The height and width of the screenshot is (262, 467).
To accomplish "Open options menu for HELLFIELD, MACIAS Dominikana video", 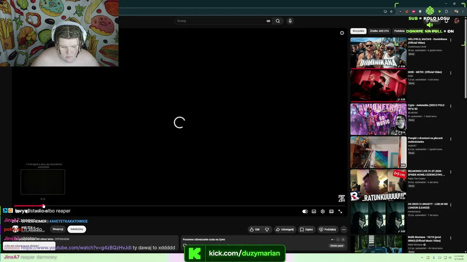I will coord(451,40).
